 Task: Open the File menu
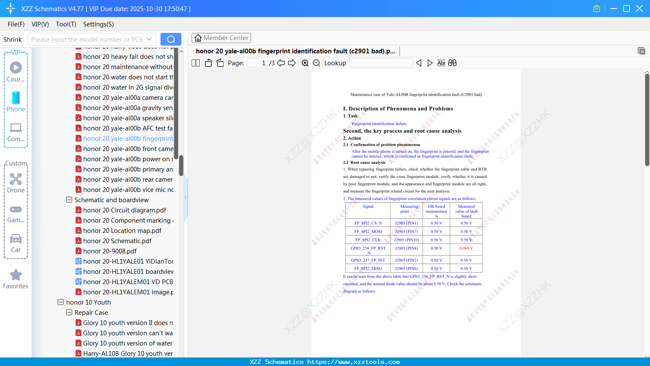(16, 24)
